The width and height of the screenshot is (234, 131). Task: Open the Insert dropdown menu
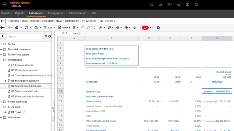(64, 28)
